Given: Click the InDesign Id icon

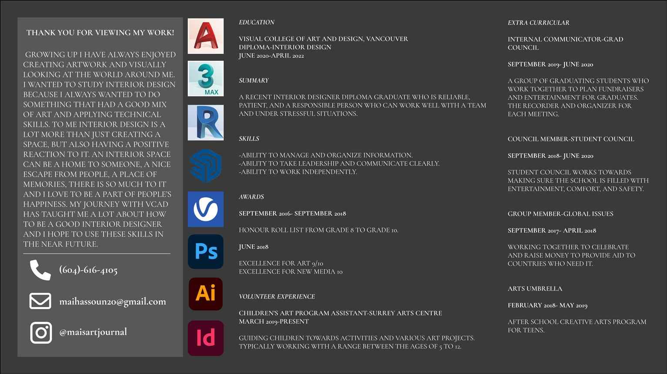Looking at the screenshot, I should point(206,338).
